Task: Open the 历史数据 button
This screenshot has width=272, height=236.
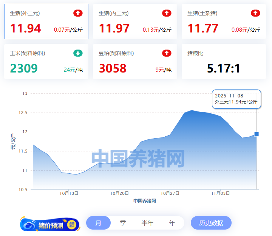Action: [211, 223]
